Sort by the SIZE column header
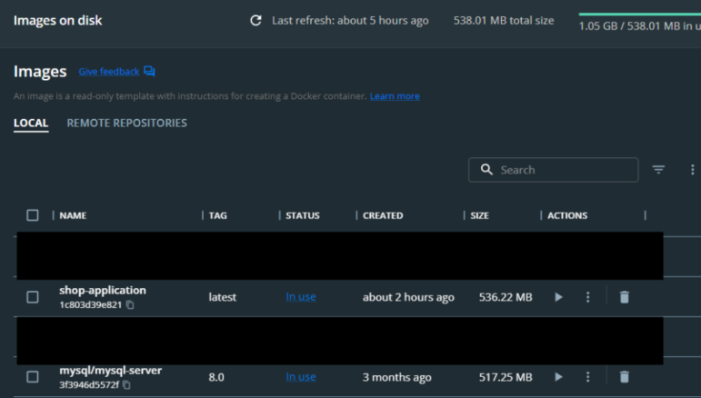Screen dimensions: 701x398 pyautogui.click(x=480, y=215)
